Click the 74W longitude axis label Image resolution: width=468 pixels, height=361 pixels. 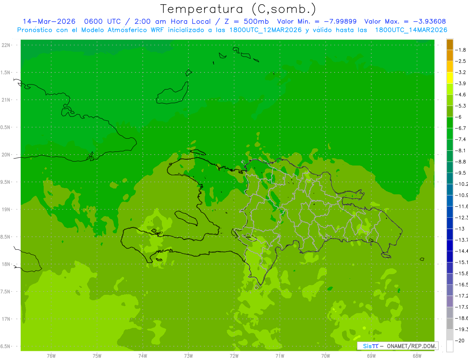tap(142, 356)
